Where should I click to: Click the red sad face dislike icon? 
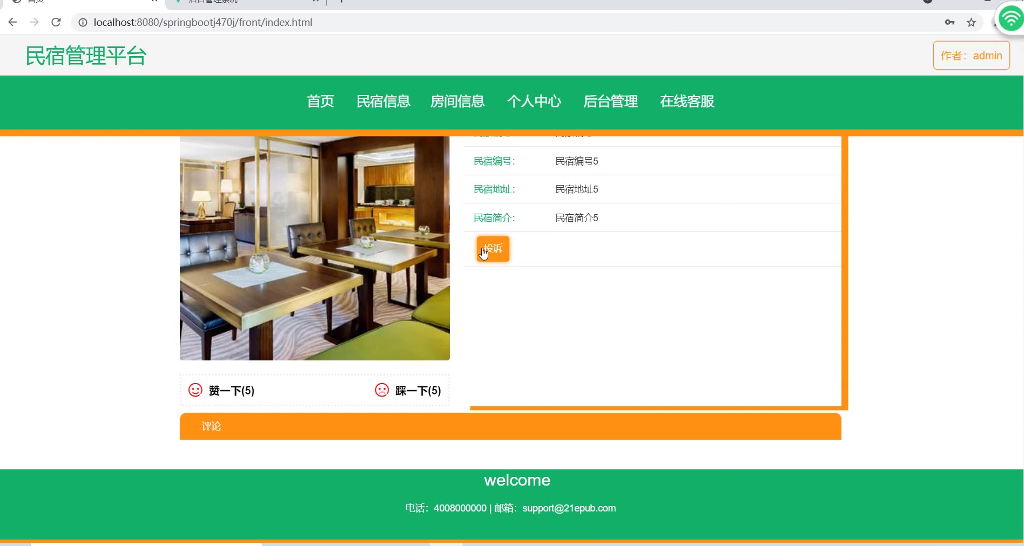[382, 390]
